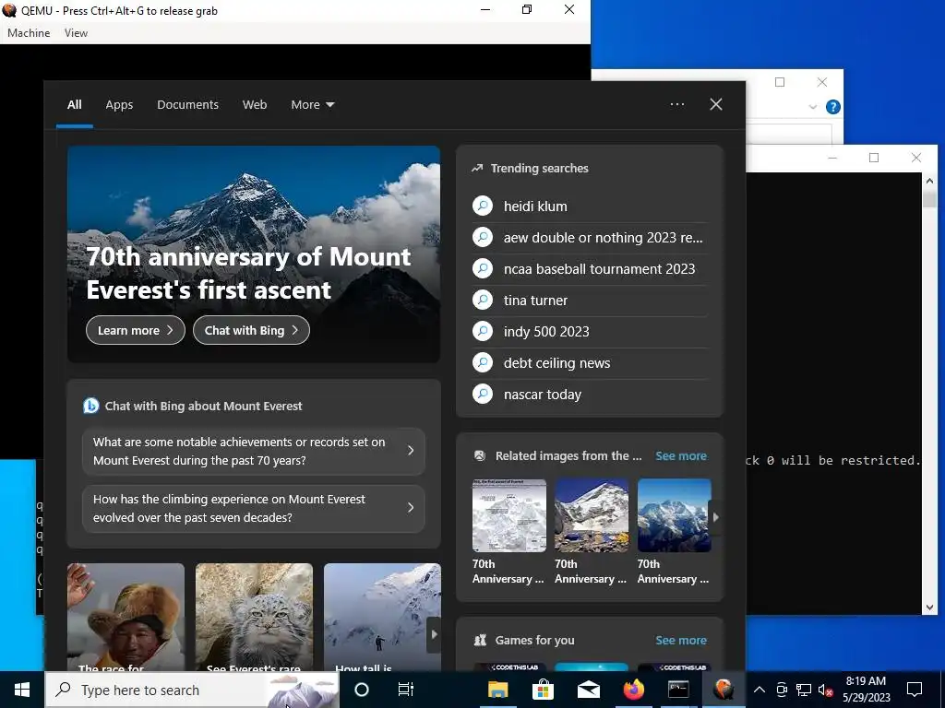Click the search icon beside nascar today
Viewport: 945px width, 708px height.
click(483, 394)
